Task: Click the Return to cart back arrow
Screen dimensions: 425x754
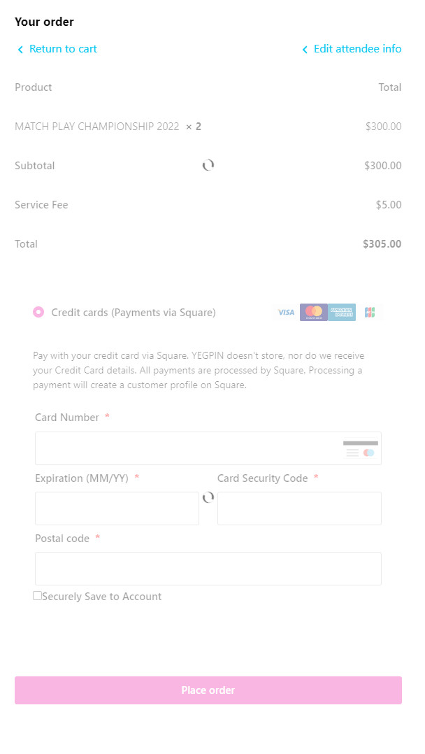Action: 20,50
